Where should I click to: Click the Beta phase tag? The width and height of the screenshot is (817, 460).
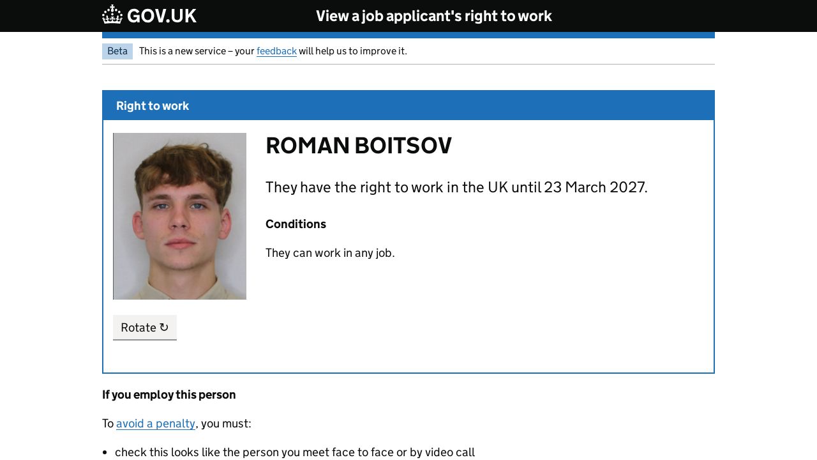coord(117,51)
